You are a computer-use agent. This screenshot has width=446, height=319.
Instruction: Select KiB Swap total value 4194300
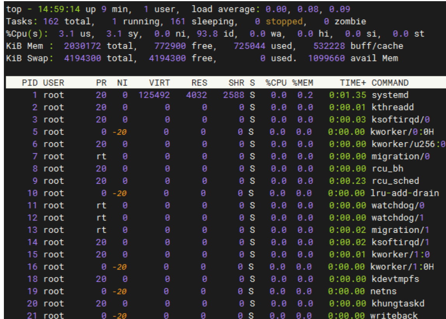point(82,58)
